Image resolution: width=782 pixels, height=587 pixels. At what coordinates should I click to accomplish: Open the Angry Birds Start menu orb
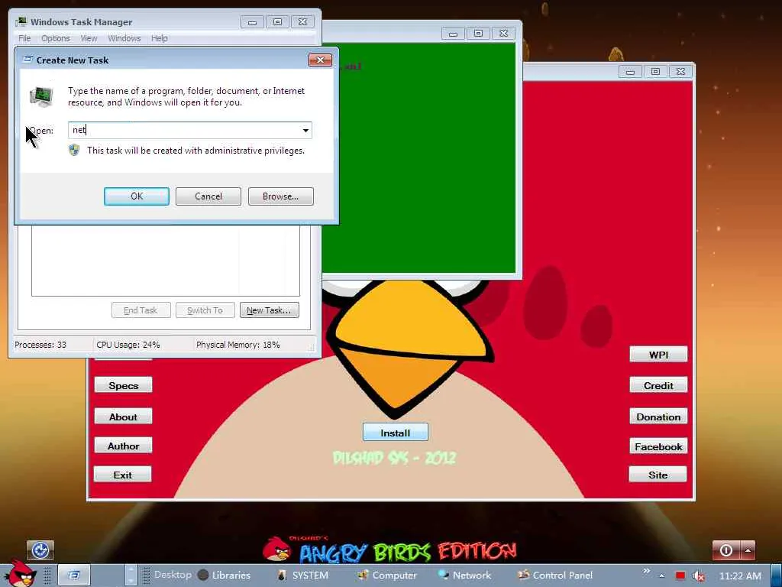coord(19,573)
